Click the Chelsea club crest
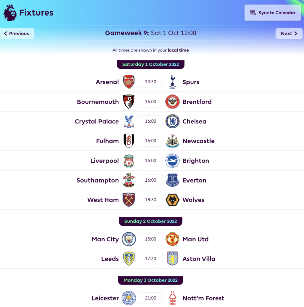 pos(173,121)
